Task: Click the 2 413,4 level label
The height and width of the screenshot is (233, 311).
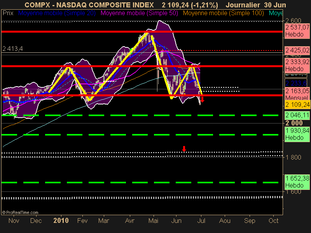Action: click(12, 49)
